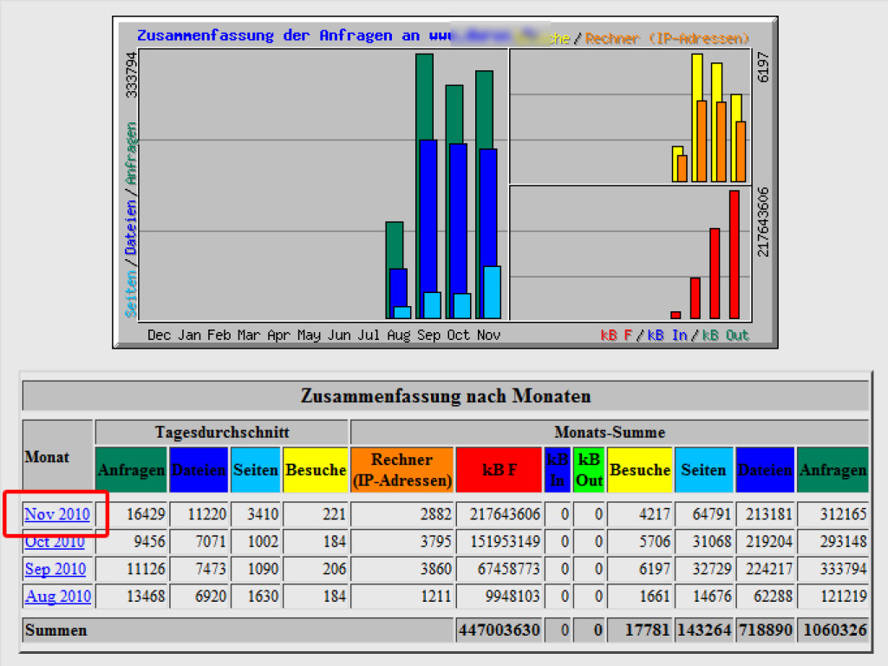Screen dimensions: 888x666
Task: Click the kB F value 9948103
Action: (x=513, y=597)
